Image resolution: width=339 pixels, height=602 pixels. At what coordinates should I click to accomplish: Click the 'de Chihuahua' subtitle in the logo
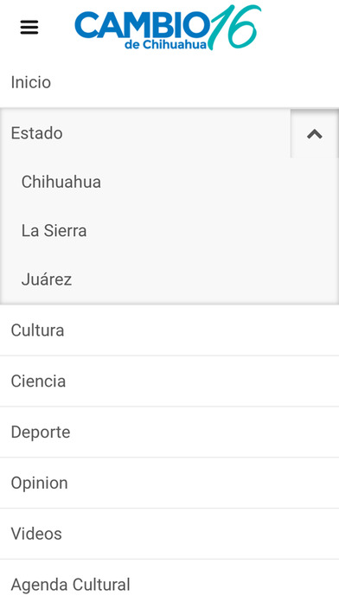[x=165, y=44]
